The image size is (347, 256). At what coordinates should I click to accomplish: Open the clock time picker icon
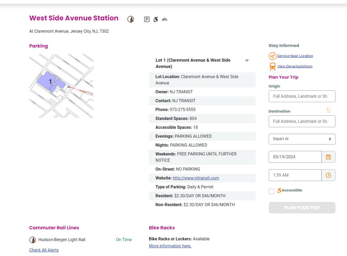coord(328,175)
